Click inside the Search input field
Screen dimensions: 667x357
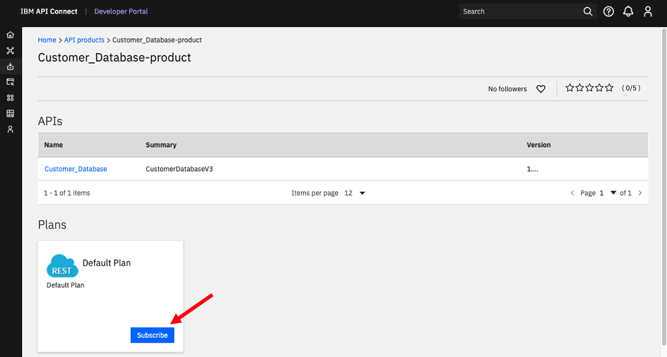click(520, 12)
